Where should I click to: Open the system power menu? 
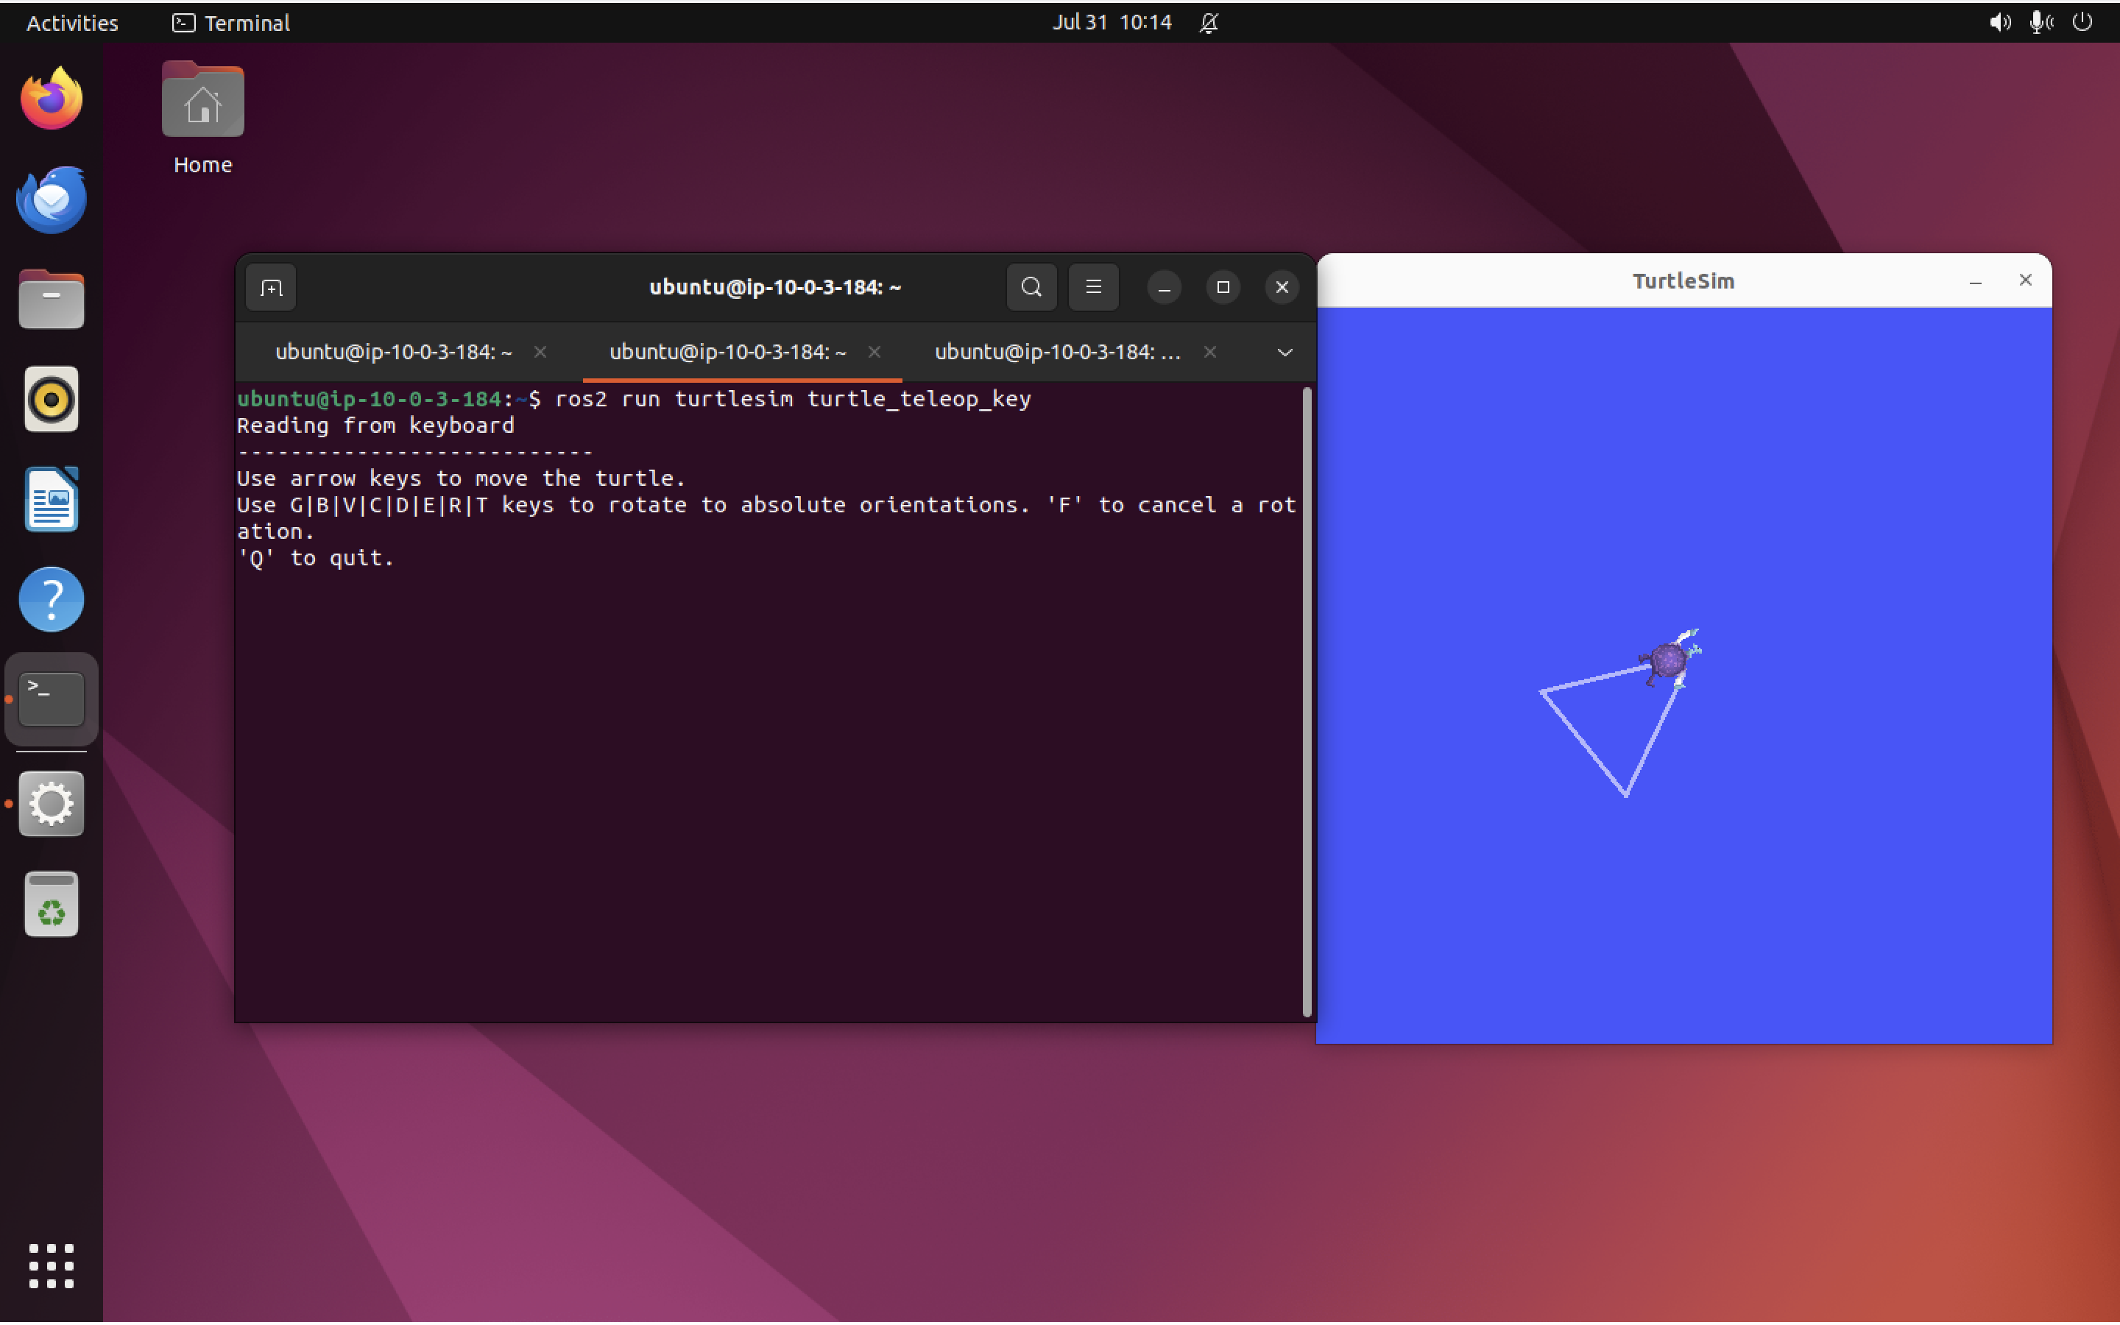(2082, 23)
